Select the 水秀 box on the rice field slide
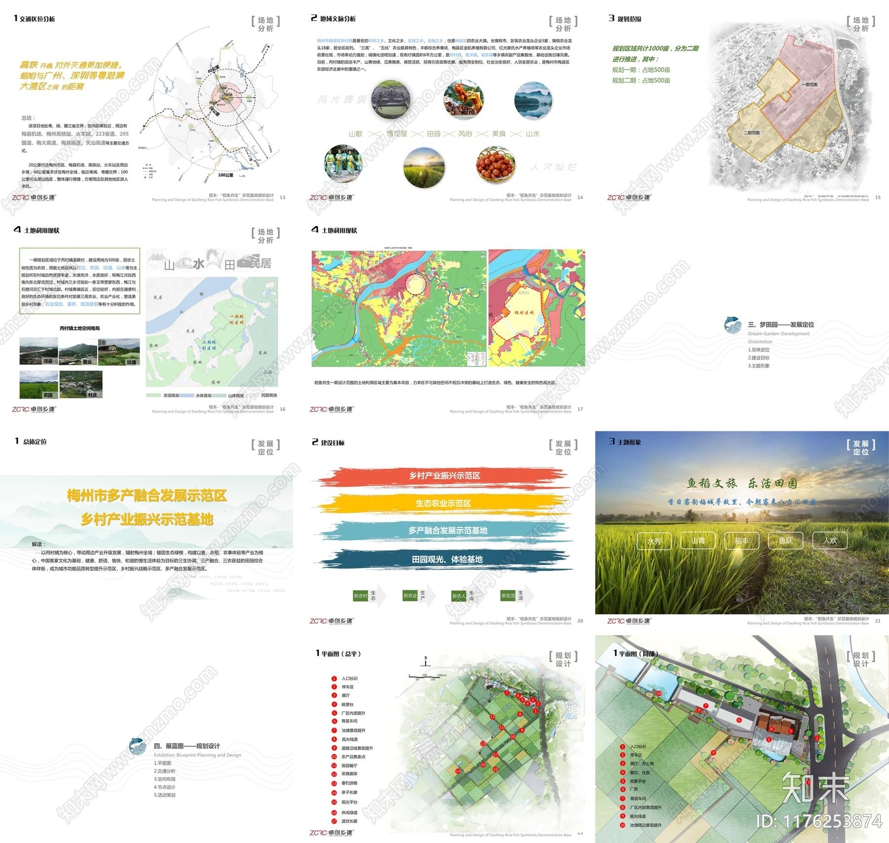The height and width of the screenshot is (843, 889). (x=654, y=541)
